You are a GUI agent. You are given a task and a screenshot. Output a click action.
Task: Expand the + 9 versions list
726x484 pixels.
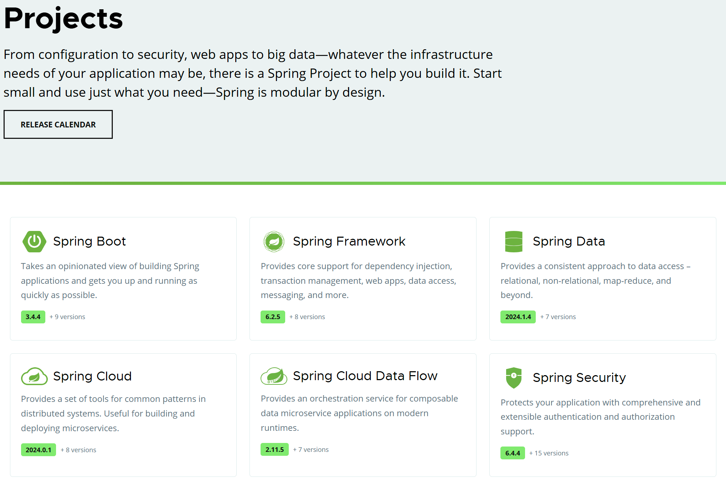point(67,317)
